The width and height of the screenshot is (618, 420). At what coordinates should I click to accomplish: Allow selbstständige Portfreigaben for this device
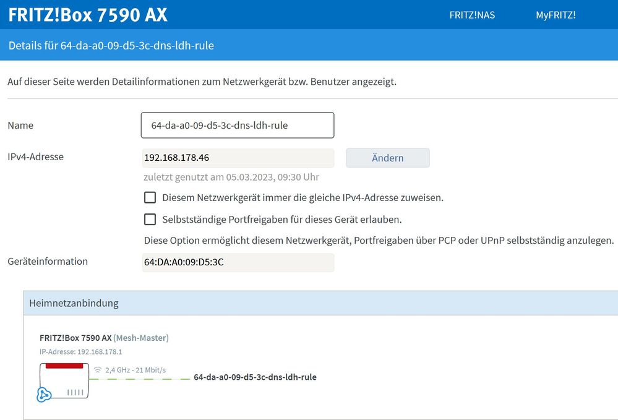[149, 219]
